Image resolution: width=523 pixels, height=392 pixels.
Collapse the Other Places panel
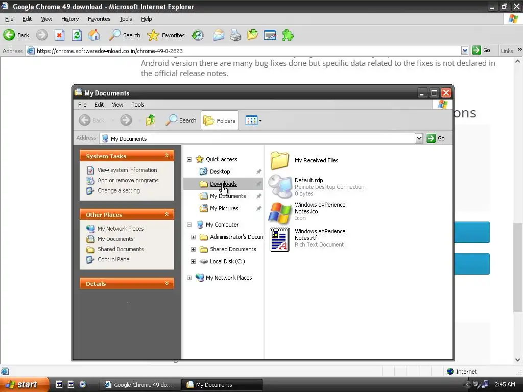pos(167,214)
